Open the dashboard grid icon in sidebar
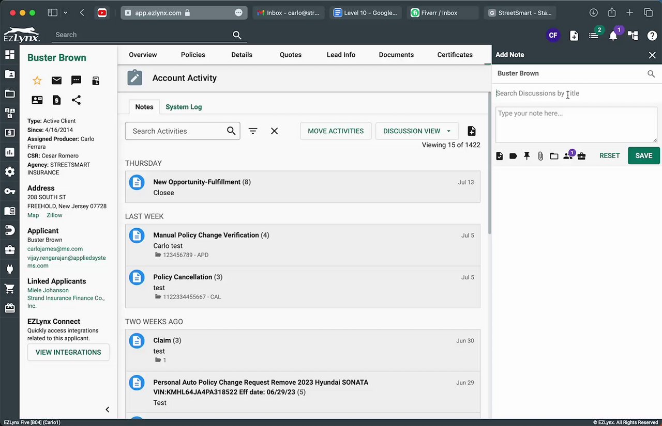This screenshot has width=662, height=426. pyautogui.click(x=10, y=55)
